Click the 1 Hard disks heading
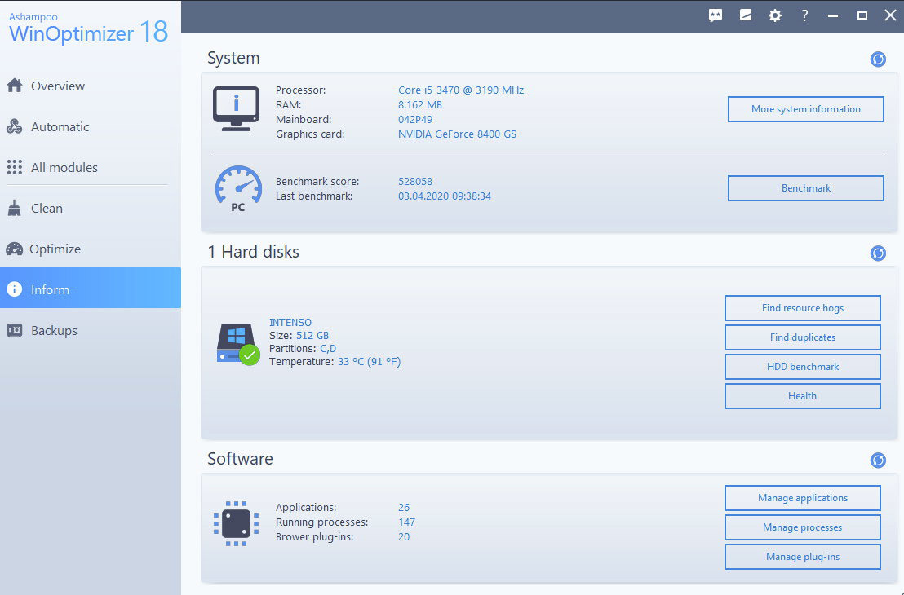 (x=253, y=252)
